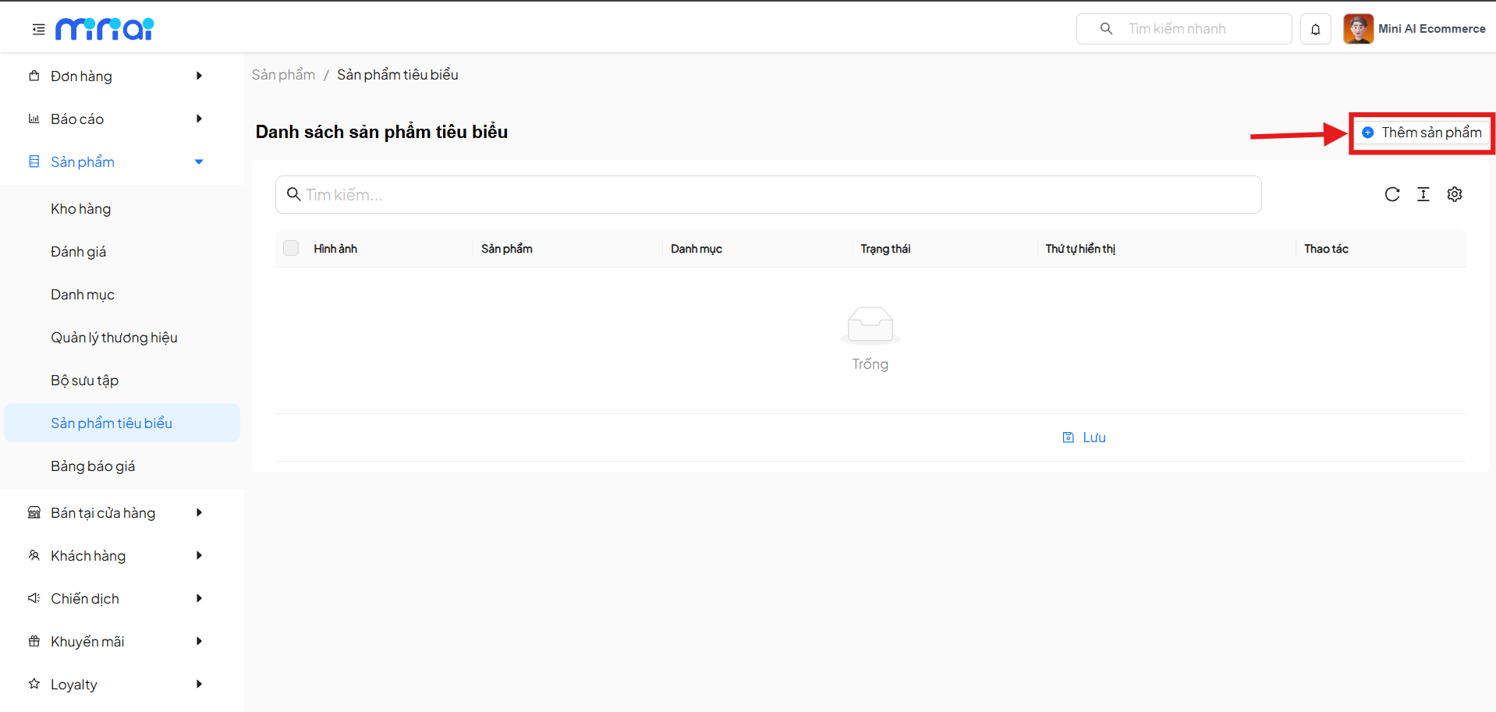1496x712 pixels.
Task: Select Bảng báo giá in sidebar
Action: coord(93,466)
